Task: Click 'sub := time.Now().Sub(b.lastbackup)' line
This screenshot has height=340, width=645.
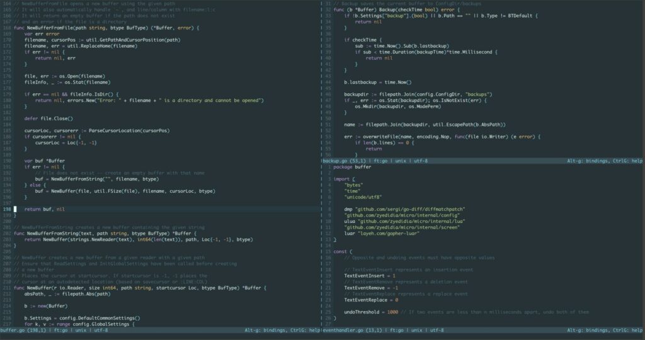Action: click(x=402, y=46)
